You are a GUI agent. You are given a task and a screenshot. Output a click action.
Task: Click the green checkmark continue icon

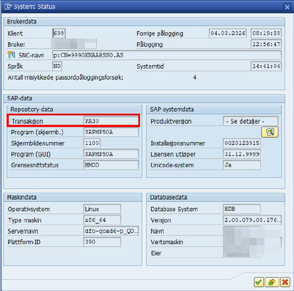click(259, 282)
